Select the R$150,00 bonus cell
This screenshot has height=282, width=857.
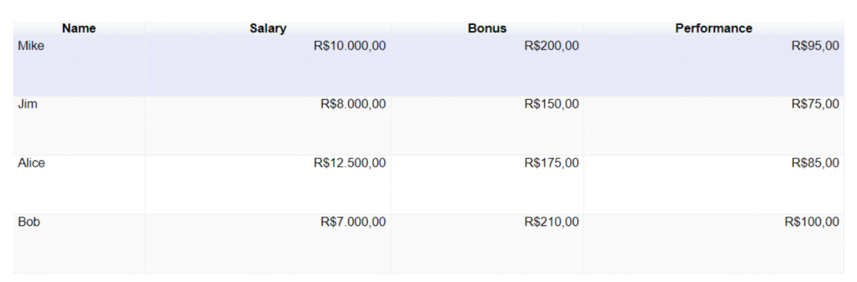click(487, 125)
